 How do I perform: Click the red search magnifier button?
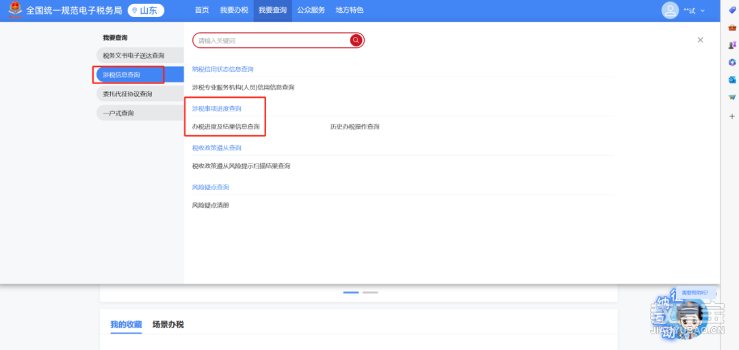coord(356,40)
